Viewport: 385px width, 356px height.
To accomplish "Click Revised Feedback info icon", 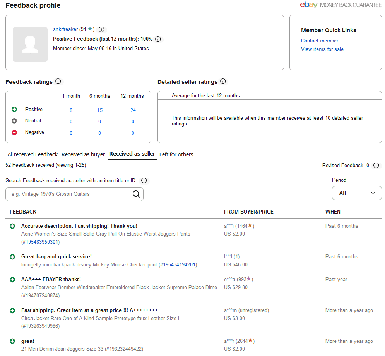I will point(376,165).
